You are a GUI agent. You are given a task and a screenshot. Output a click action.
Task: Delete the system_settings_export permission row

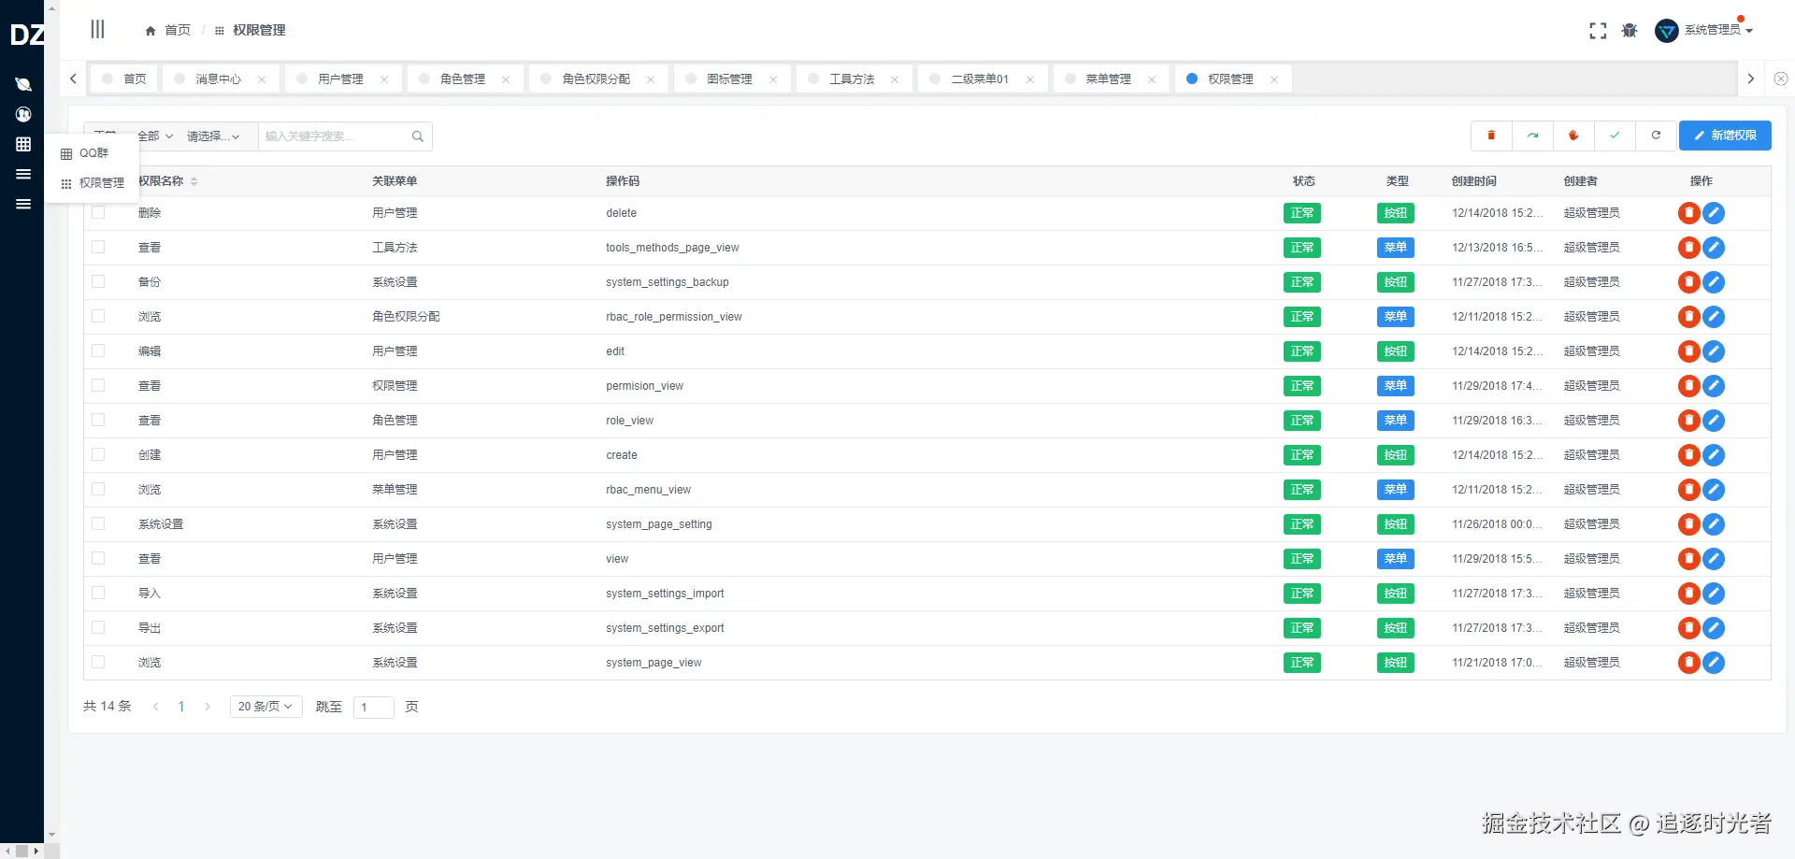(1688, 628)
